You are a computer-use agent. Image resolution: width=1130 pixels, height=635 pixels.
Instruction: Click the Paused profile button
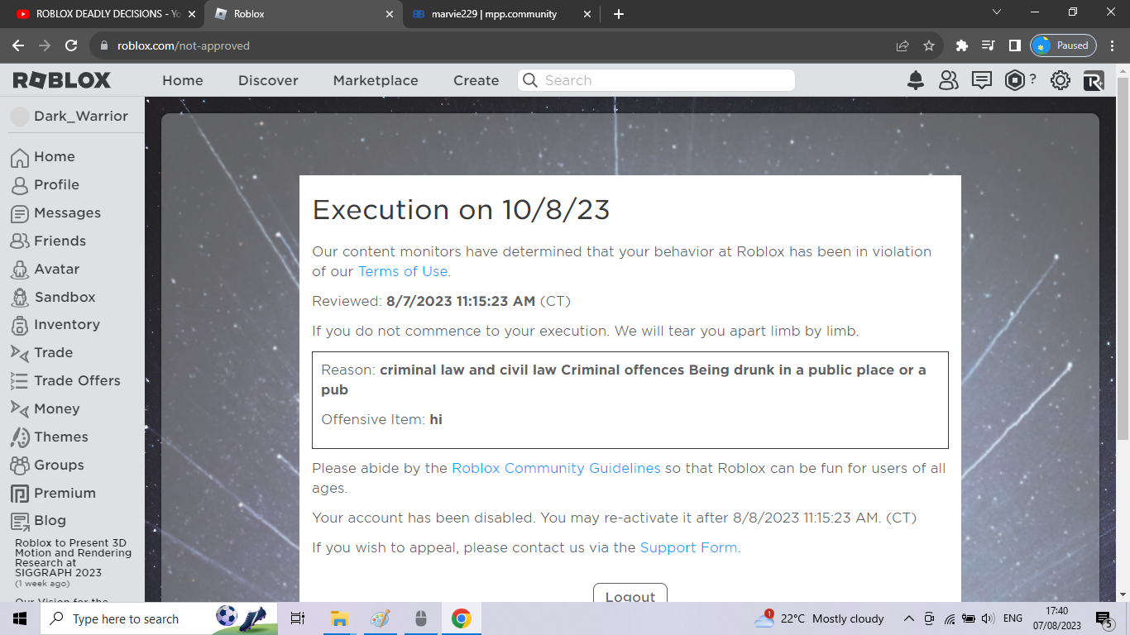(1063, 45)
